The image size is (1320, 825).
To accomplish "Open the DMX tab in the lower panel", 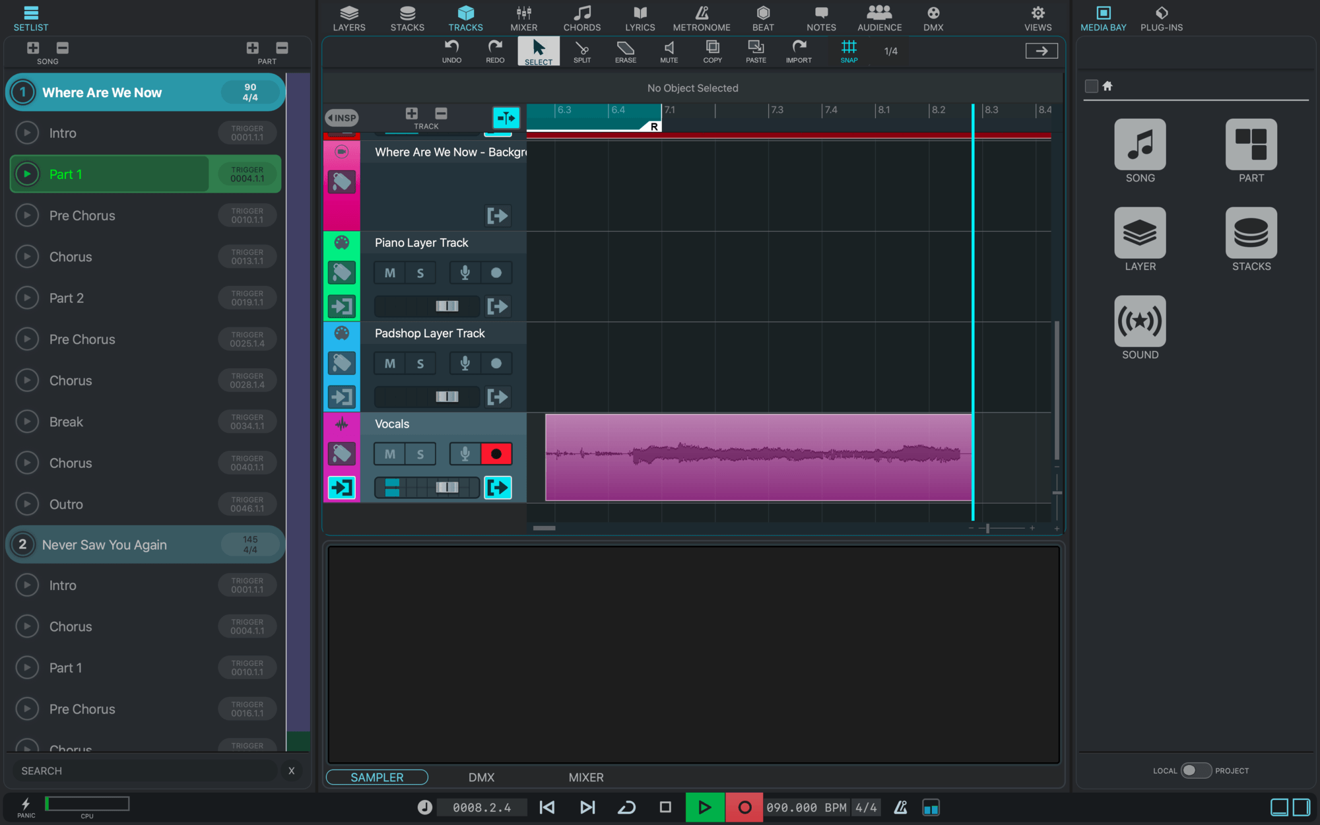I will pos(481,777).
